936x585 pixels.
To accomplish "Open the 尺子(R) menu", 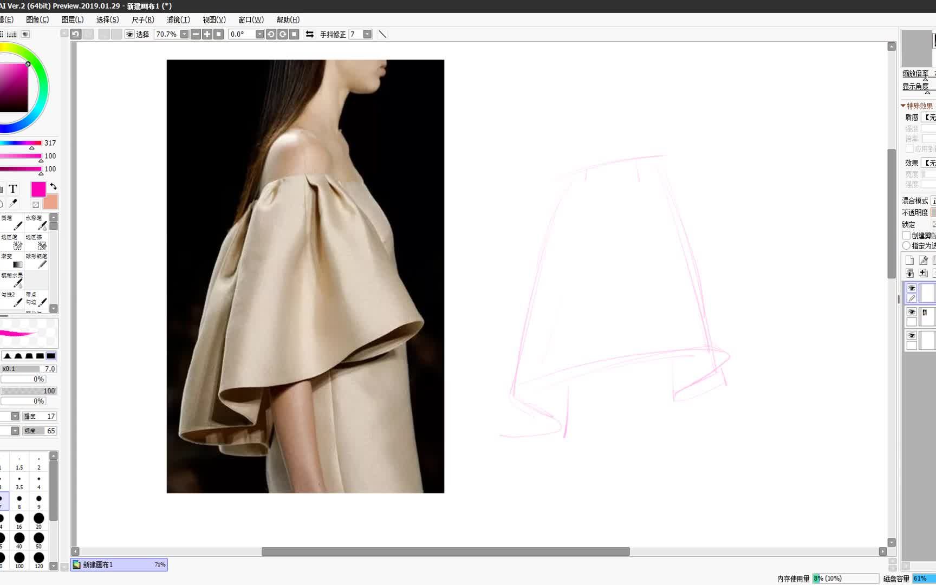I will pyautogui.click(x=143, y=19).
